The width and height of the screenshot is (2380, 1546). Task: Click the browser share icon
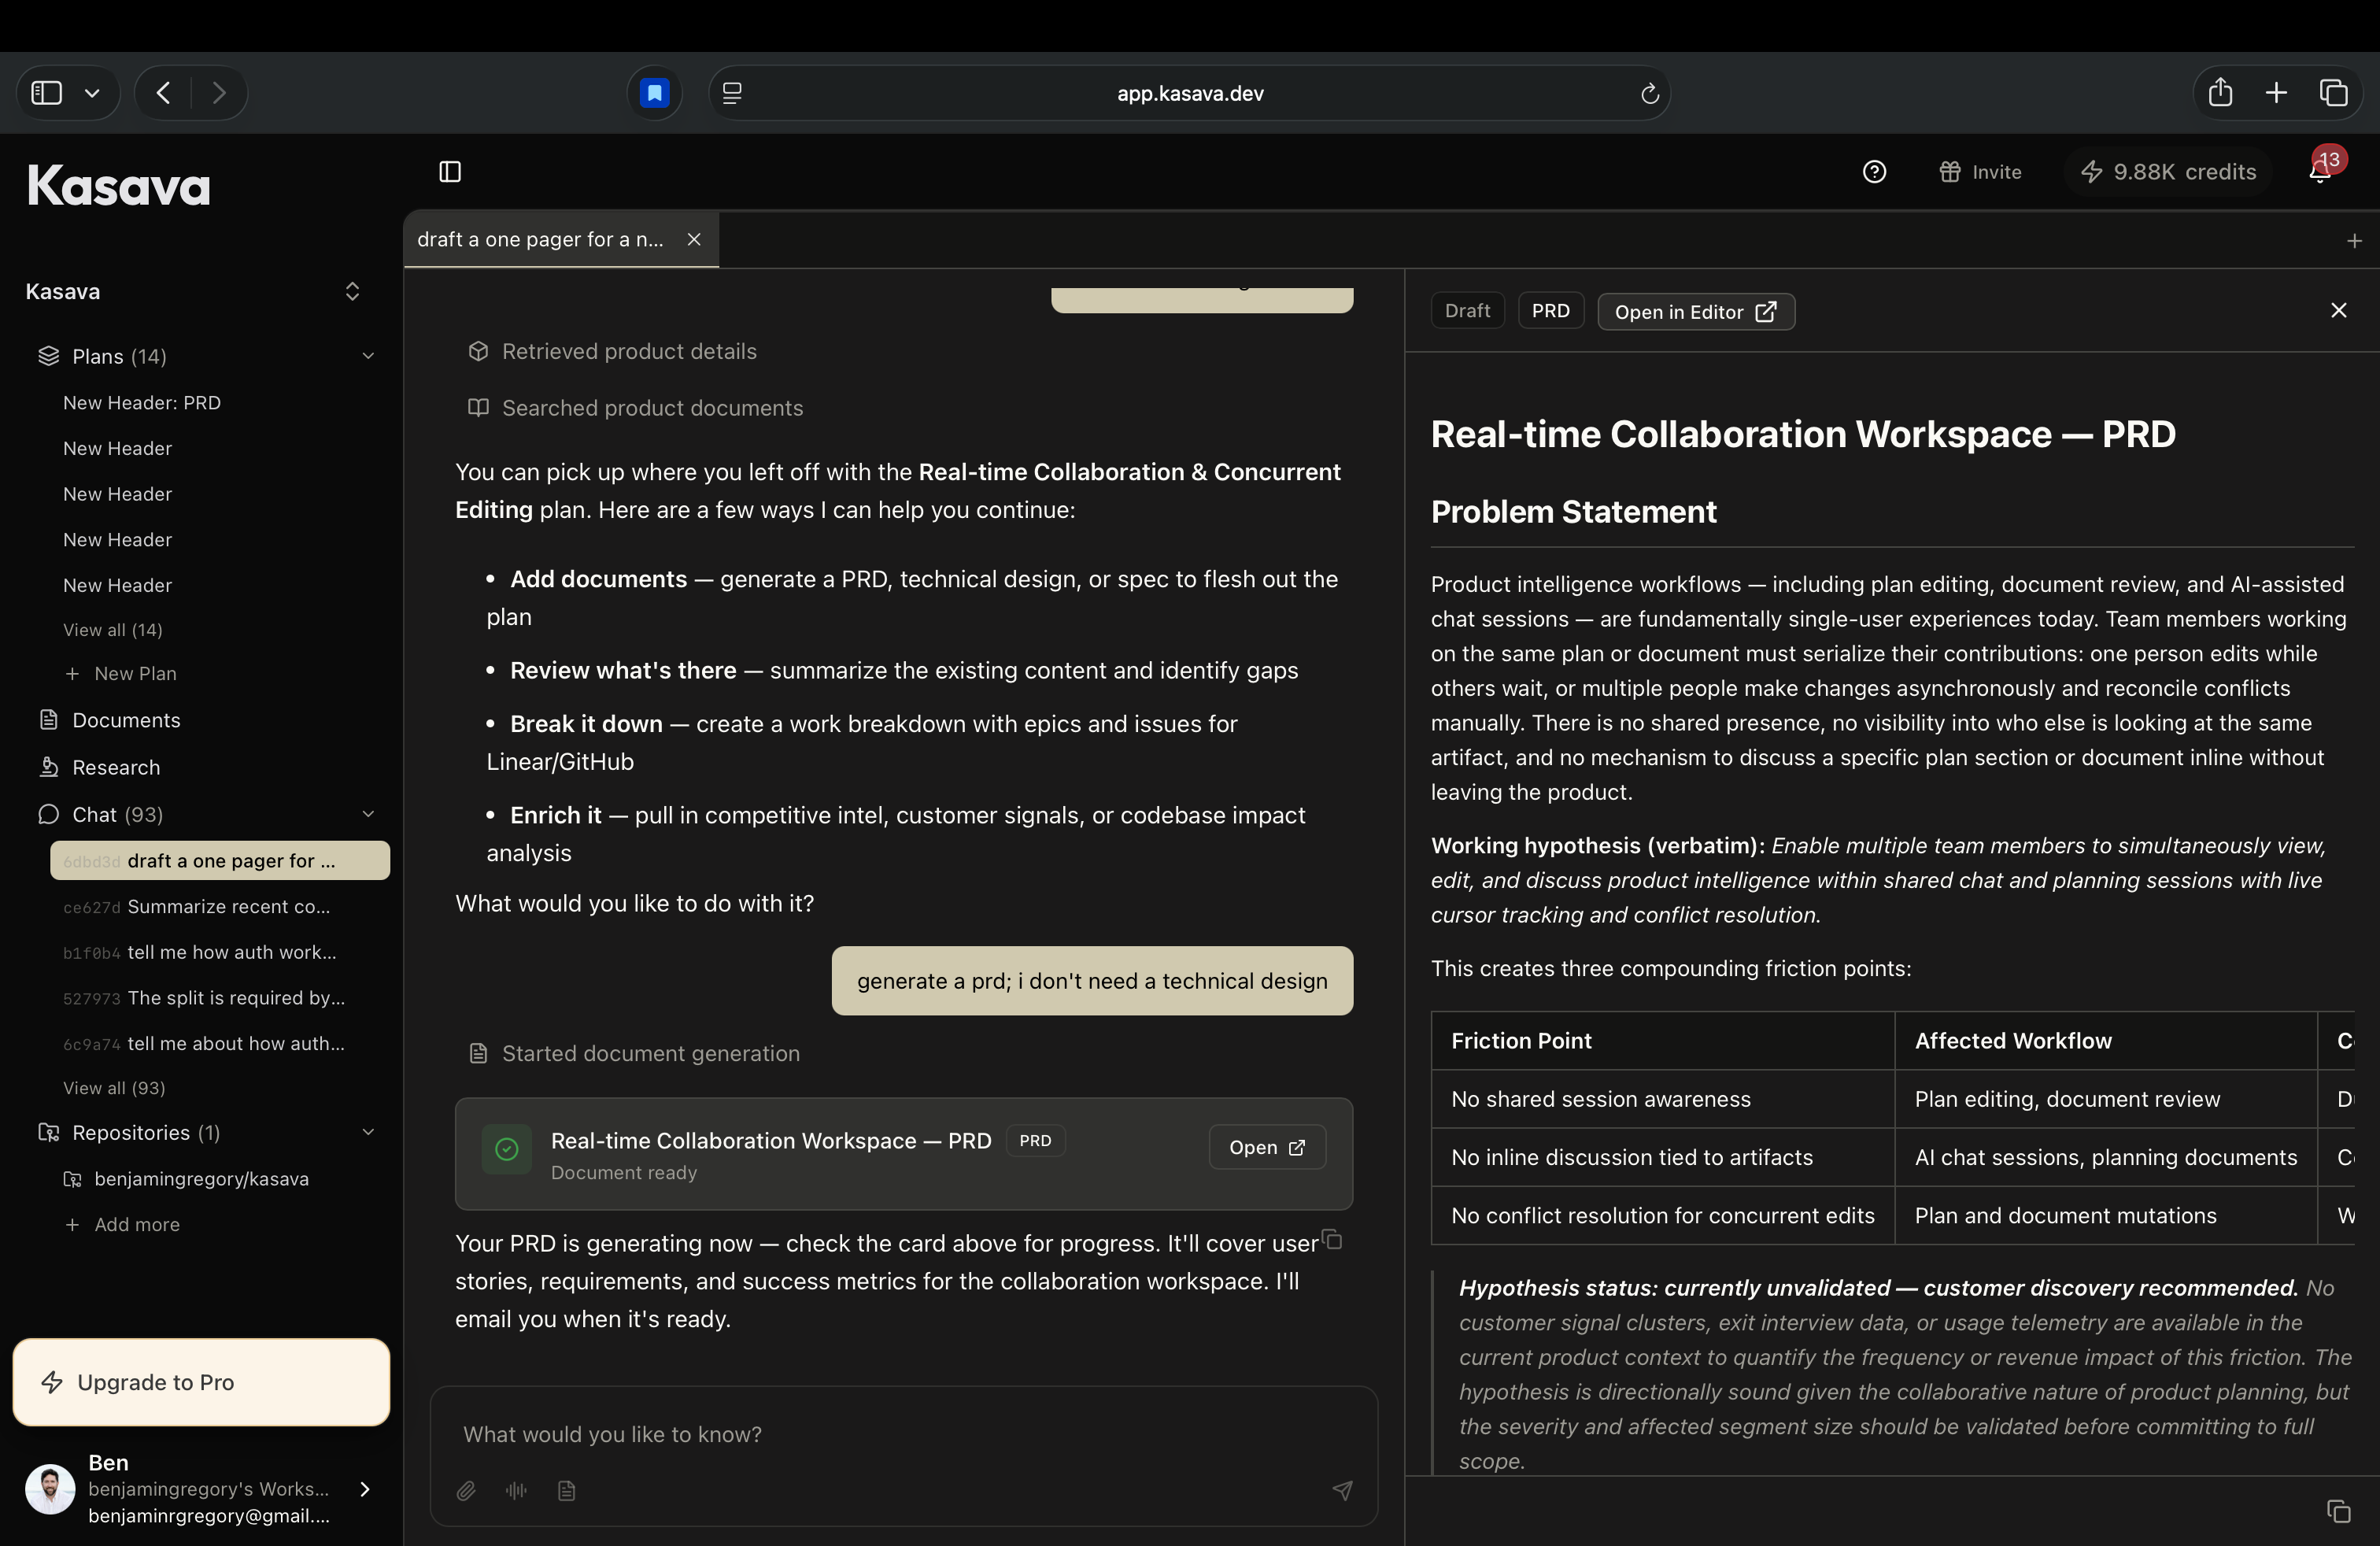coord(2220,93)
